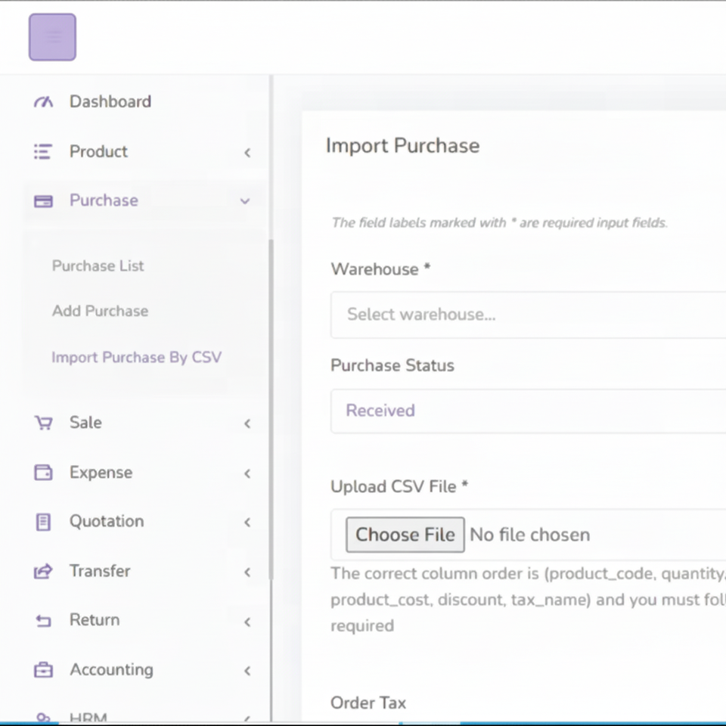Click the Product list icon

point(43,151)
